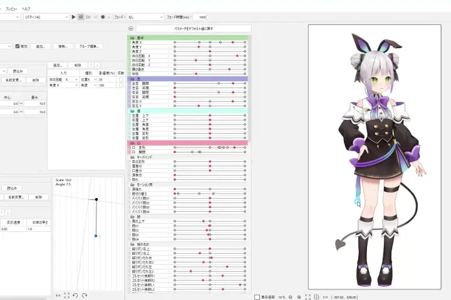Click the 呼吸 parameter slider
Image resolution: width=451 pixels, height=300 pixels.
[x=210, y=74]
